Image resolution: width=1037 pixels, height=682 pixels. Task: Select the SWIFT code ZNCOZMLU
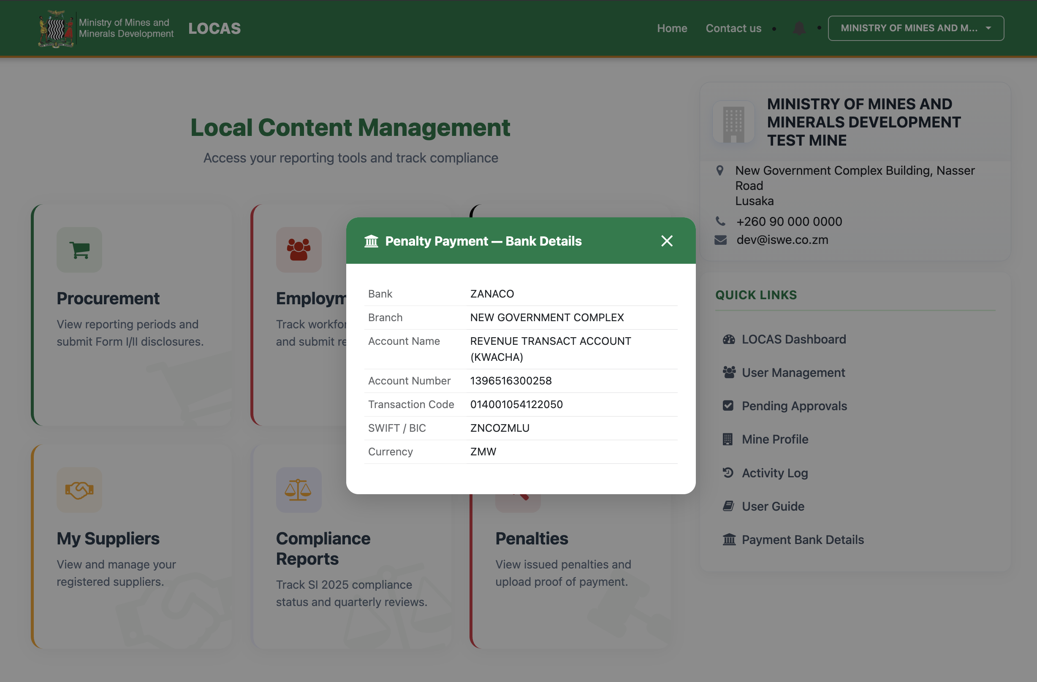click(500, 428)
